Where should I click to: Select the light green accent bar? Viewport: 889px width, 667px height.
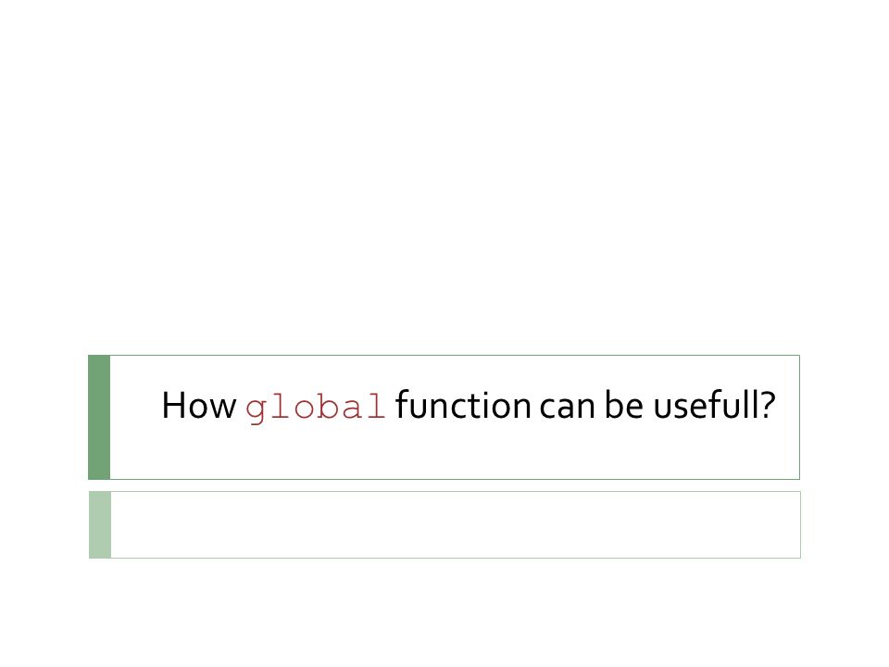pos(100,525)
